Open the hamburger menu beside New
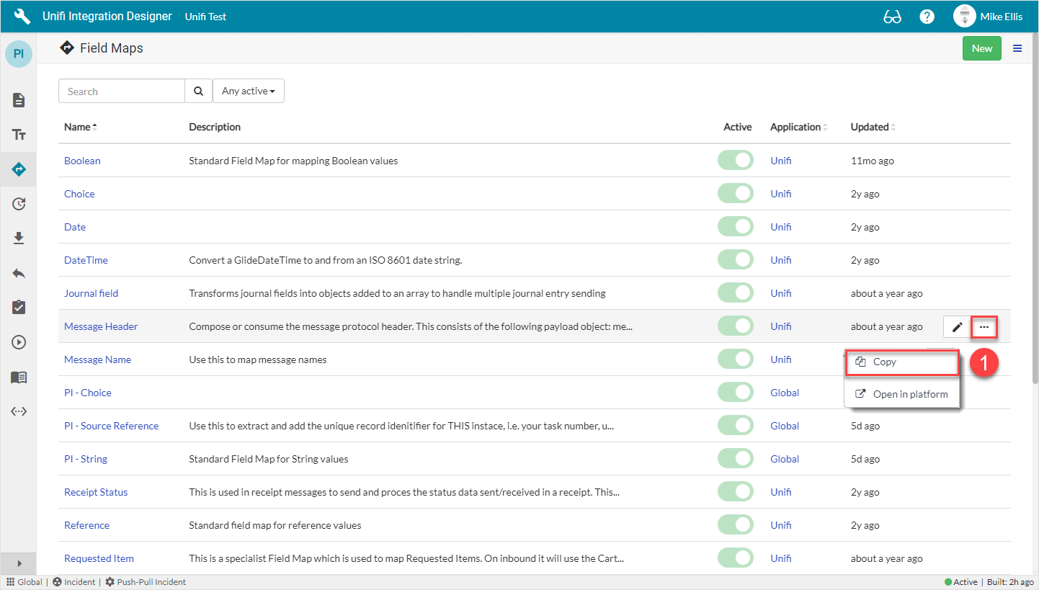Viewport: 1039px width, 590px height. (1017, 48)
